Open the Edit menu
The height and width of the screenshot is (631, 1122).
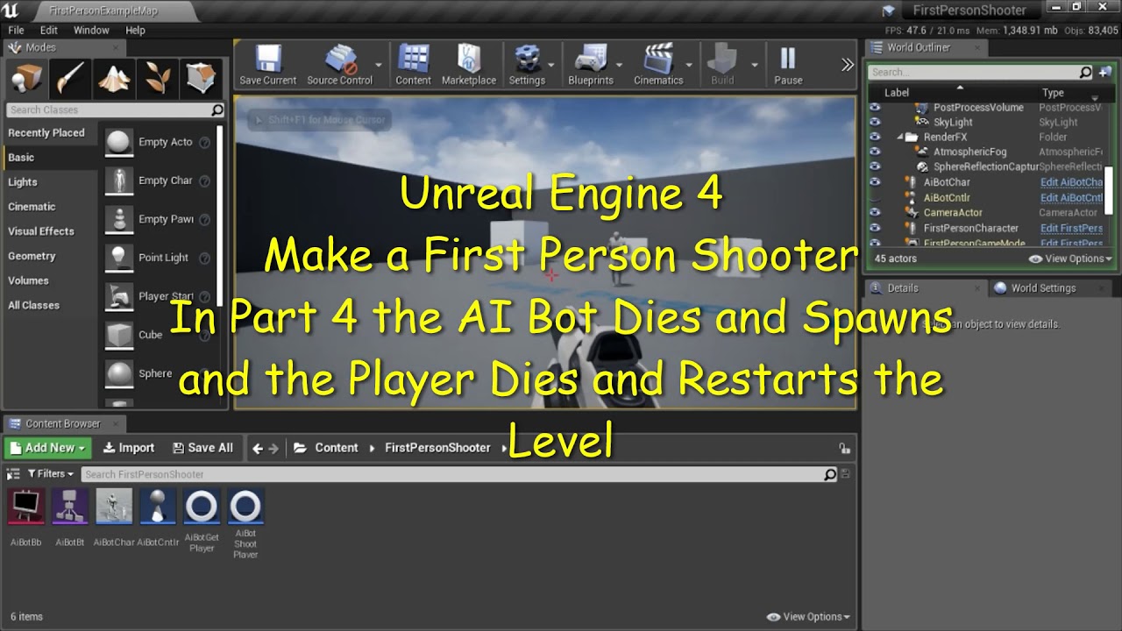(49, 30)
